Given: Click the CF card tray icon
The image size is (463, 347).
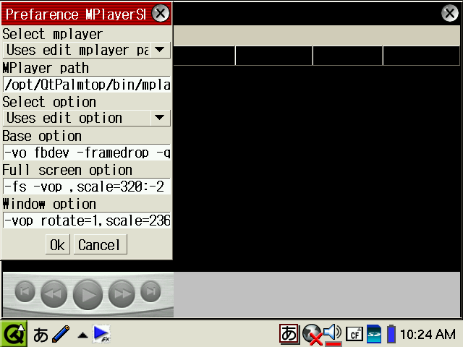Looking at the screenshot, I should click(354, 334).
